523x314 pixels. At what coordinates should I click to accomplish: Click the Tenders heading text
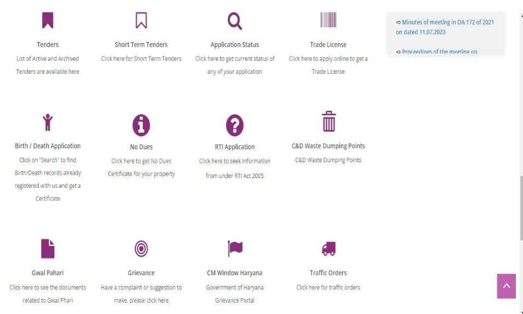tap(48, 45)
